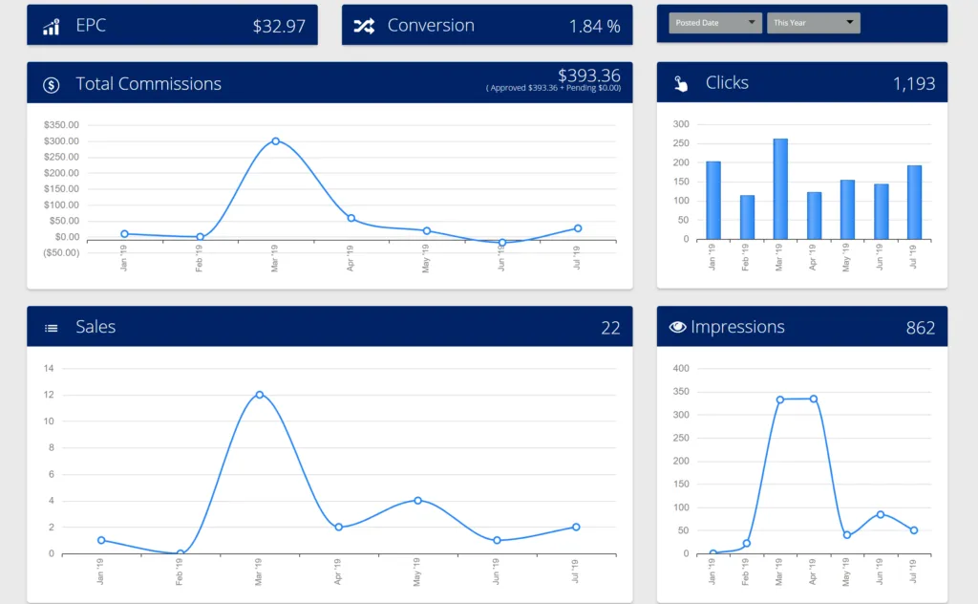This screenshot has width=978, height=604.
Task: Click the Clicks hand pointer icon
Action: pyautogui.click(x=681, y=84)
